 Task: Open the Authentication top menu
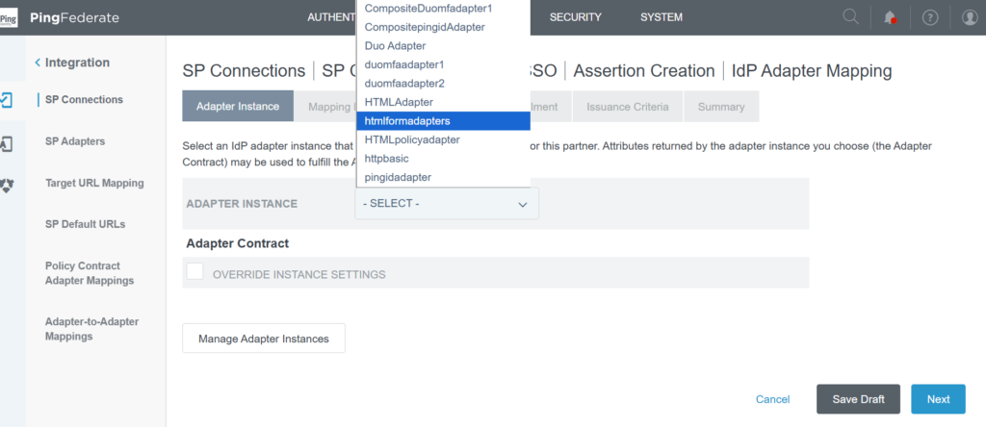click(x=331, y=17)
